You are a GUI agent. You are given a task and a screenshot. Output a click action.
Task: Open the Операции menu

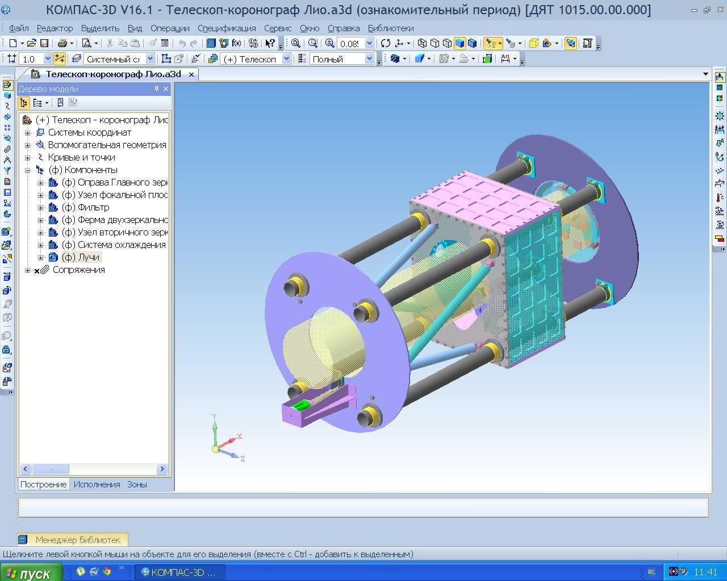170,28
